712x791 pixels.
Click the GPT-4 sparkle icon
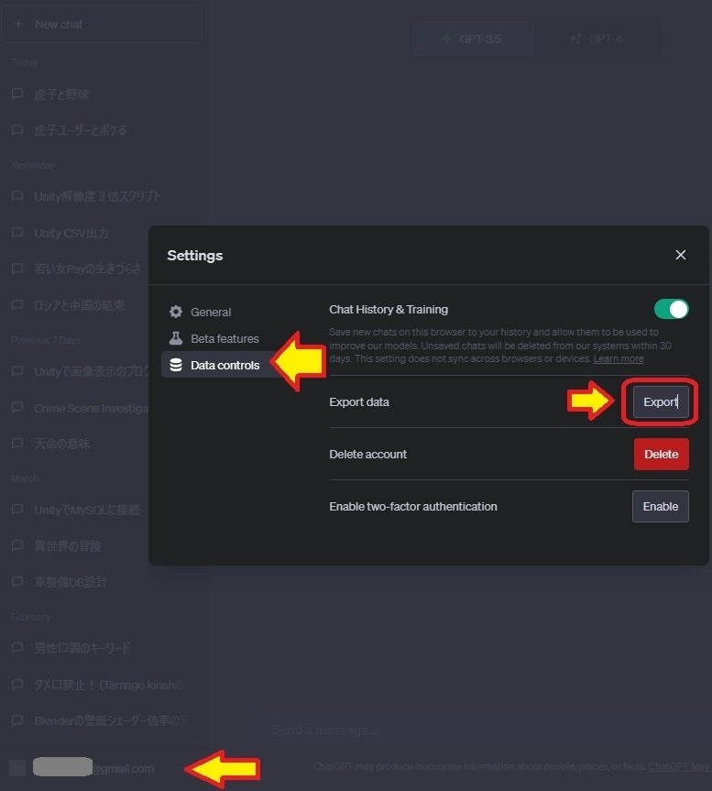(575, 38)
